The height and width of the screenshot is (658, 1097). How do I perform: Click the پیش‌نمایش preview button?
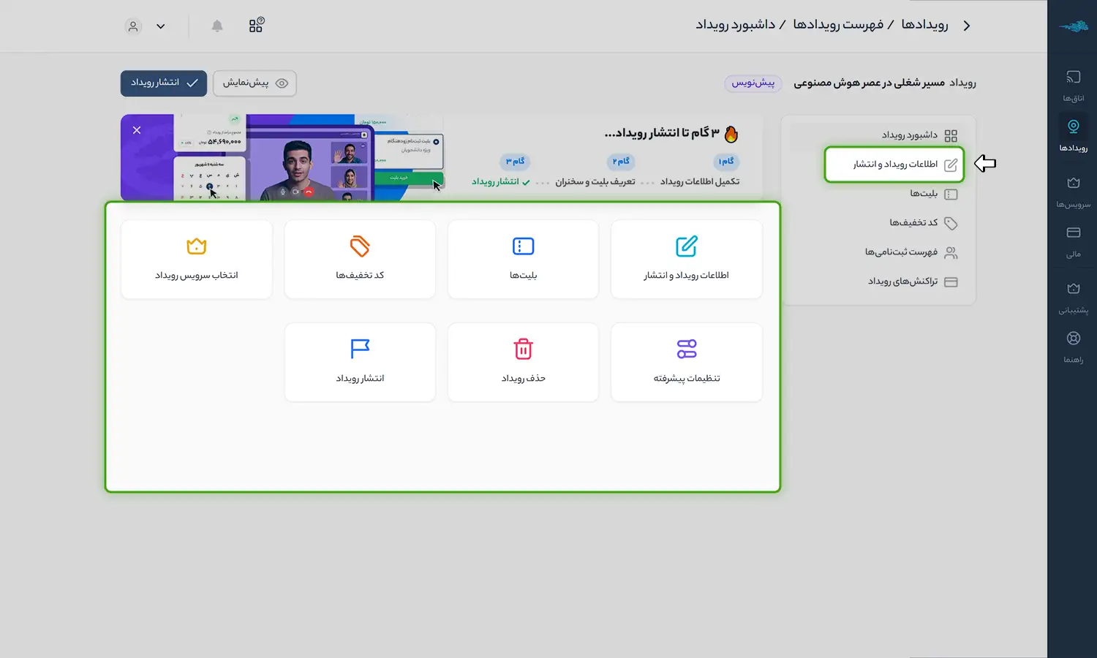point(255,83)
